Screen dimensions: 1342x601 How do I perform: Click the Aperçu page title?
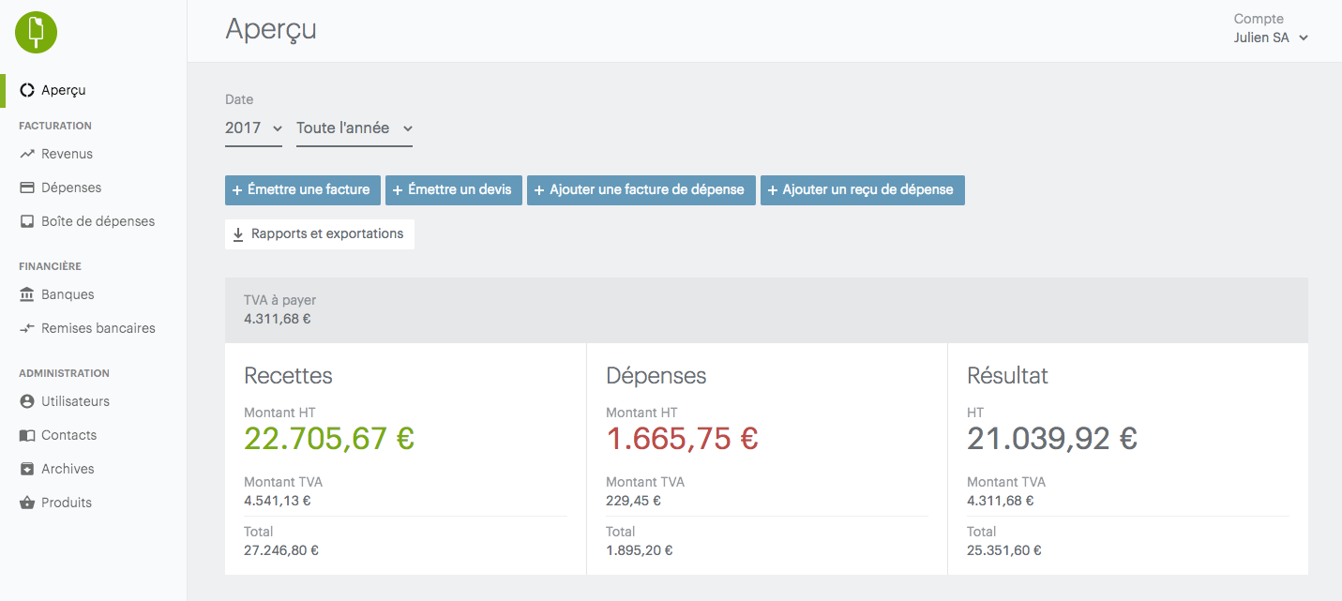click(x=271, y=30)
